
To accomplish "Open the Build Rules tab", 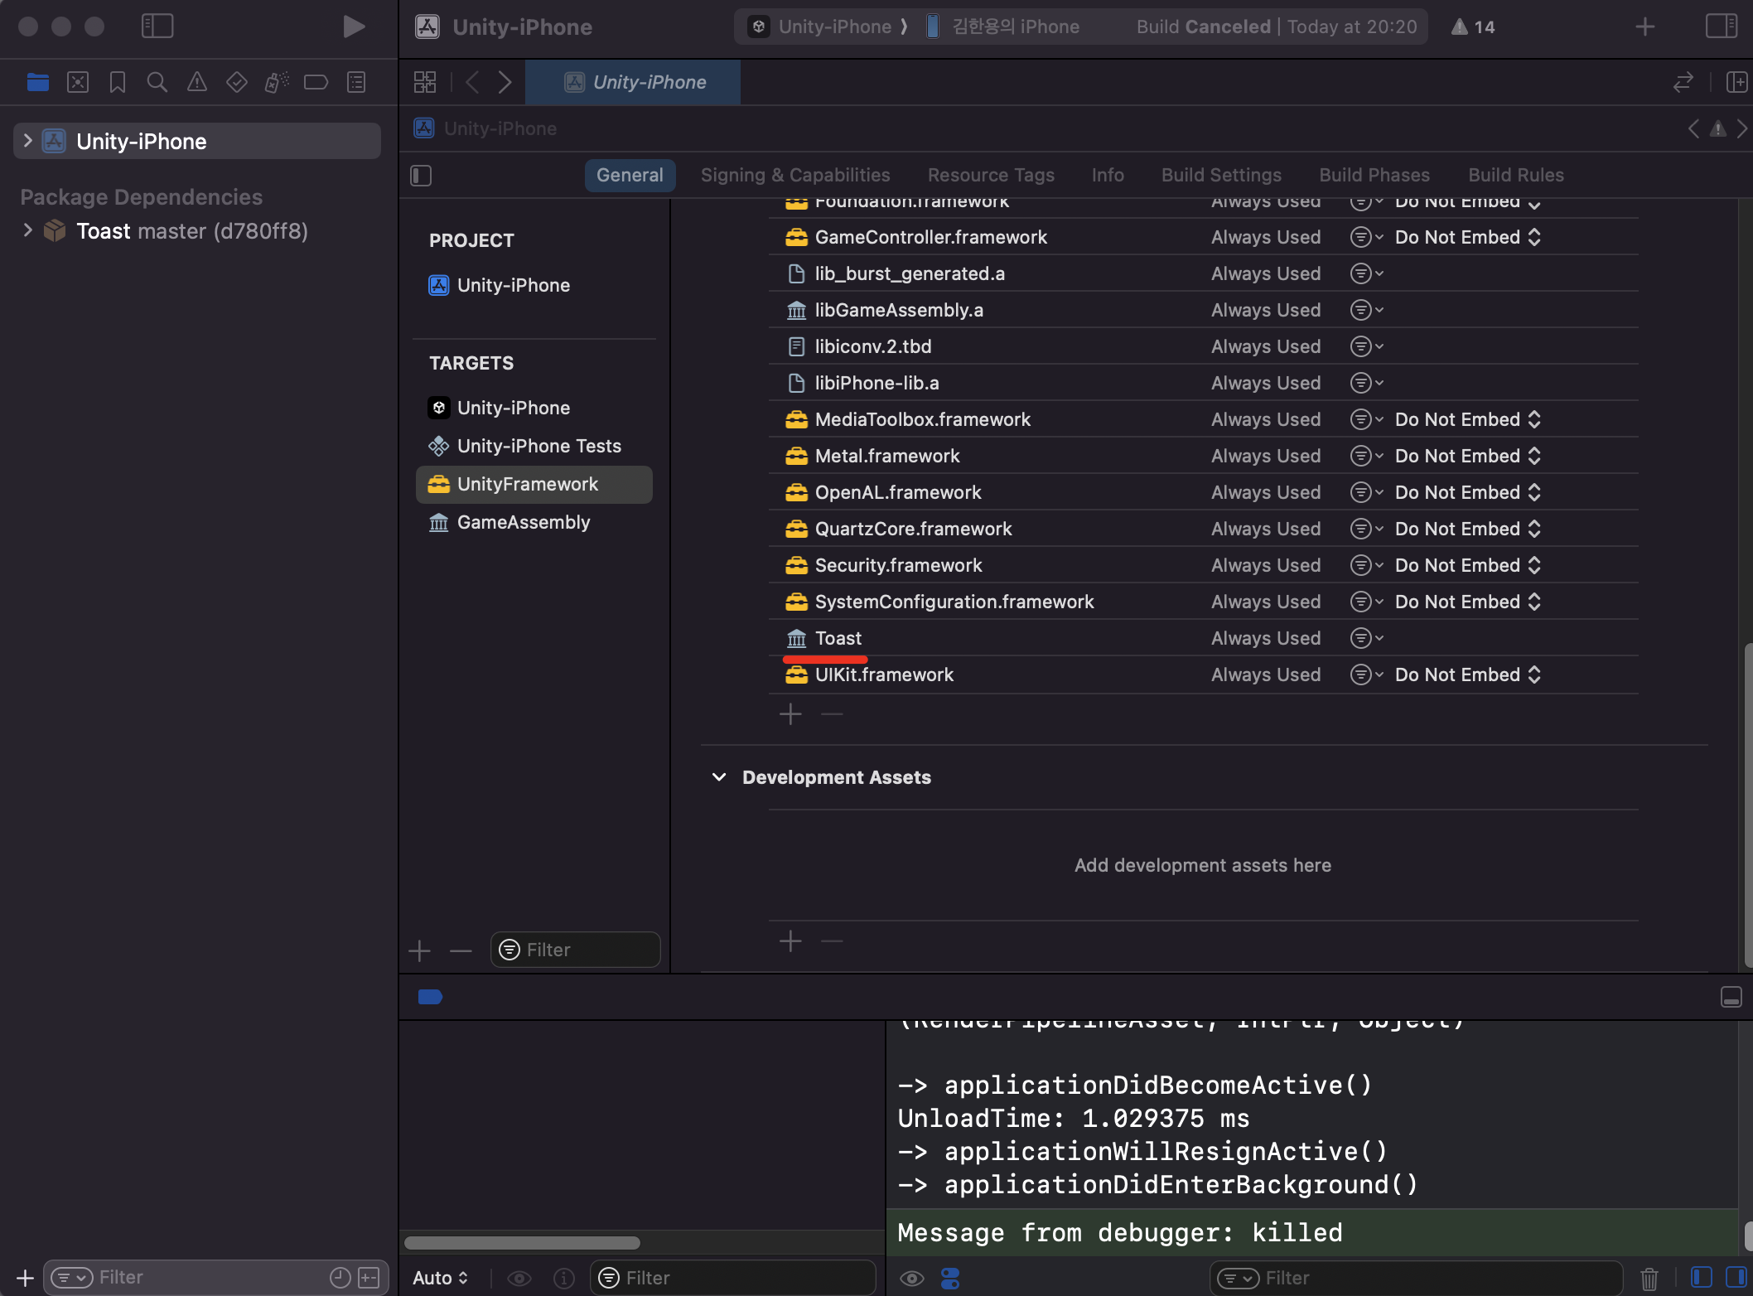I will (x=1516, y=175).
